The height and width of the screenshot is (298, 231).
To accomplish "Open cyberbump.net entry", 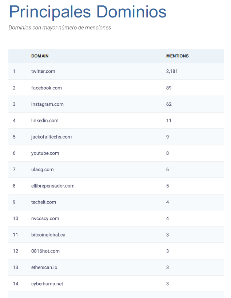I will tap(47, 284).
